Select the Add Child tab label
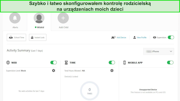The image size is (180, 101). pos(63,27)
